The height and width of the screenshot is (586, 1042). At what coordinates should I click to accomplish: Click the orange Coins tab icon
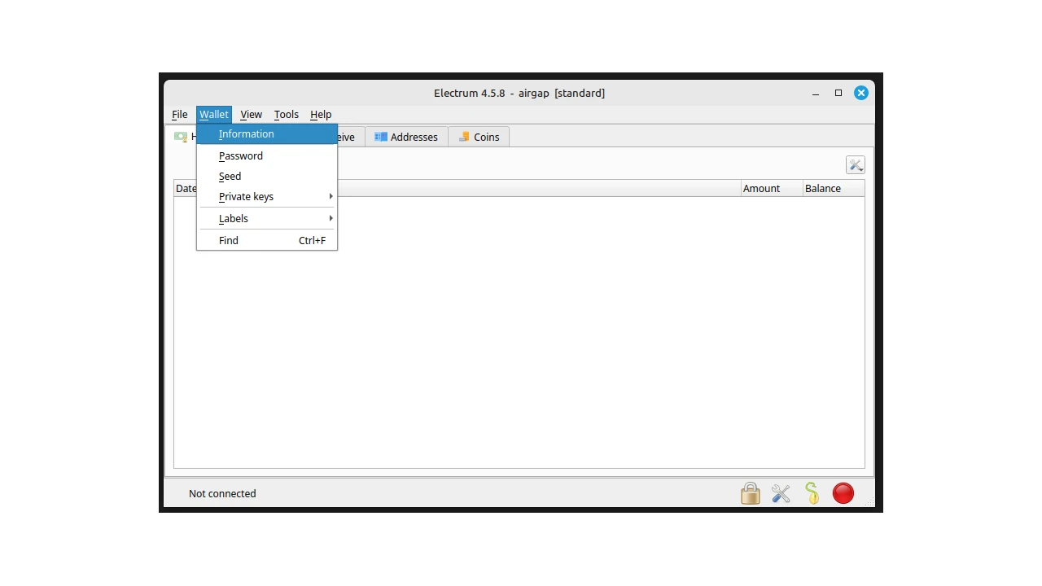coord(464,137)
